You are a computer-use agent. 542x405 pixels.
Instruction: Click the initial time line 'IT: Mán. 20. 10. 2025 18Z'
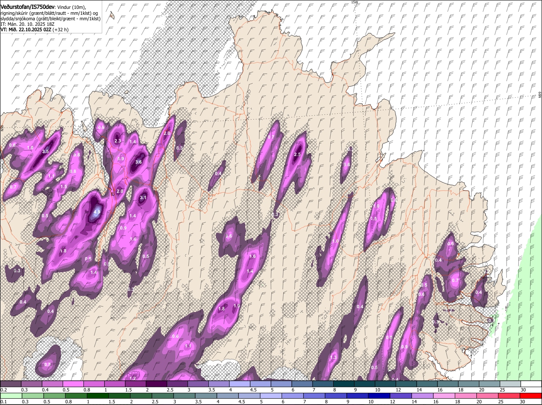coord(28,24)
